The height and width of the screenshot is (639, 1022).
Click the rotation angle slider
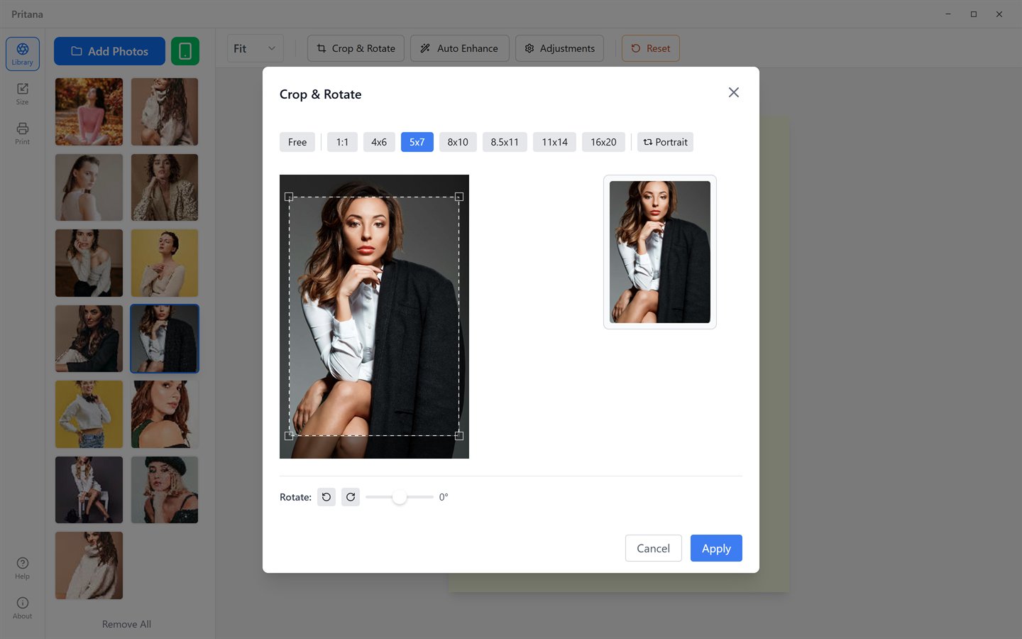(x=400, y=497)
